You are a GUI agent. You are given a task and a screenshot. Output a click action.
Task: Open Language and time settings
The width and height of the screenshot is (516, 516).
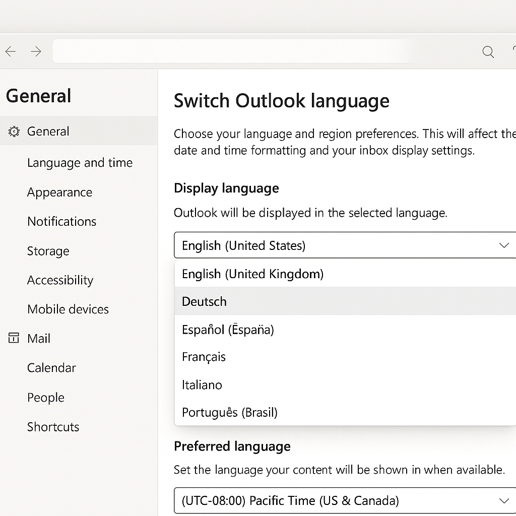click(79, 163)
